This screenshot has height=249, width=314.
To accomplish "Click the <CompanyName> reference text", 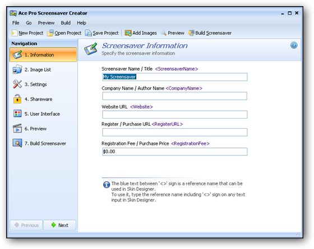I will (184, 88).
